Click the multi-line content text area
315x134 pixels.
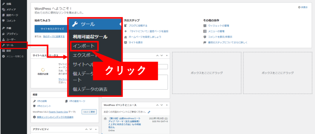click(x=145, y=82)
